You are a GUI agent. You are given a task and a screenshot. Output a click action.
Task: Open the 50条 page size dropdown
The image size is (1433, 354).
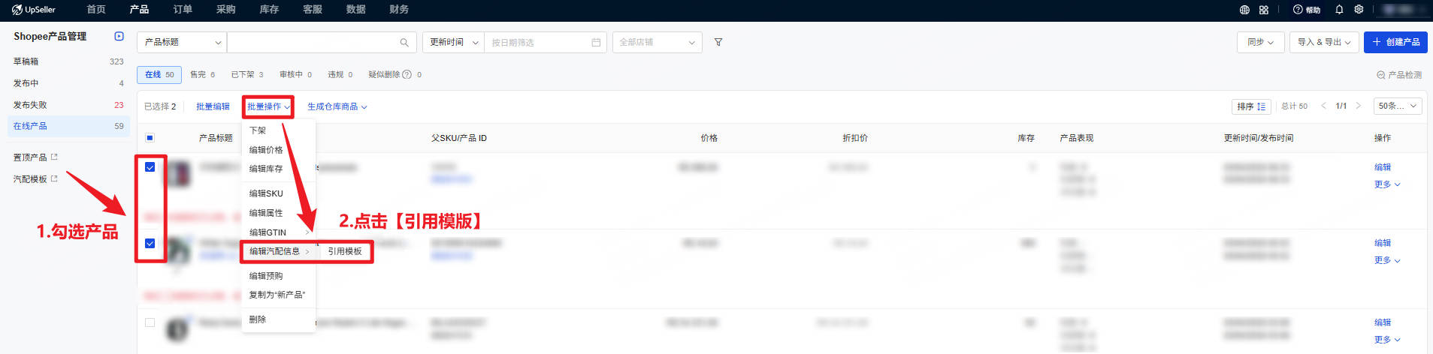[1398, 106]
